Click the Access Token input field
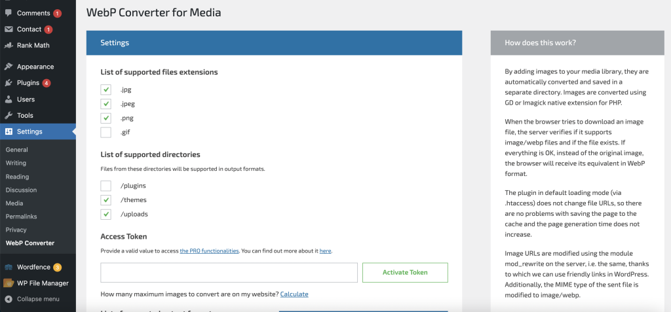This screenshot has width=671, height=312. pyautogui.click(x=229, y=273)
